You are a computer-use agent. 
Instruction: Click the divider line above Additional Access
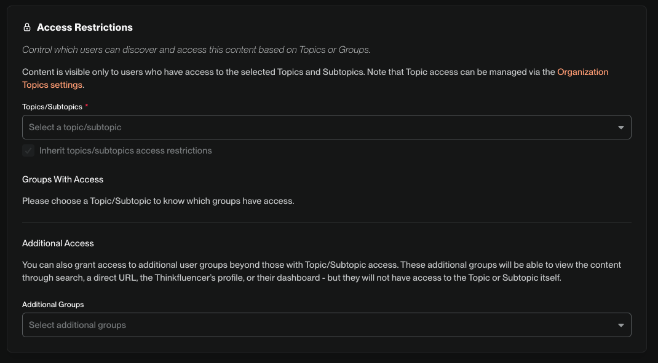(327, 222)
